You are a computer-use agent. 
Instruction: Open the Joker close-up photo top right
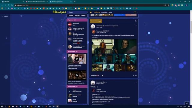coord(125,46)
